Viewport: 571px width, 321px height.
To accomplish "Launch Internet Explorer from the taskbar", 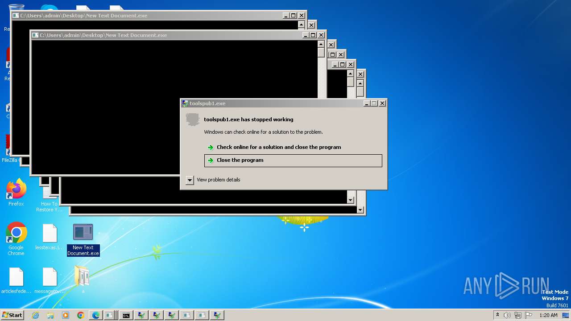I will 35,315.
